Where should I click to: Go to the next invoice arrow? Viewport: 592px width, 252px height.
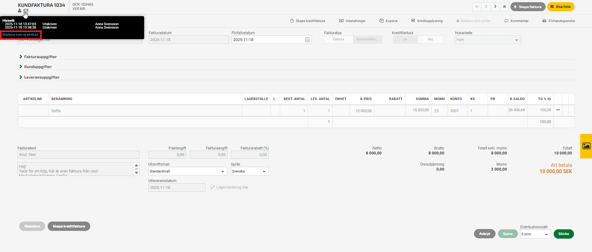coord(495,7)
